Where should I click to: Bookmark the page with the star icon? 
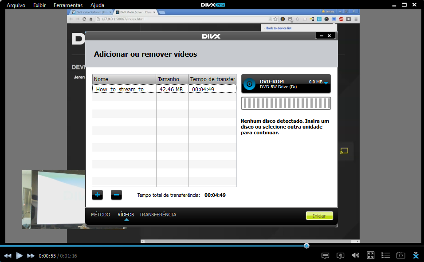tap(276, 19)
